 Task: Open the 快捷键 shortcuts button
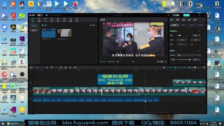point(176,15)
